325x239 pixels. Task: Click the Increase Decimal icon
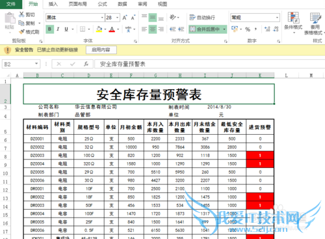267,29
